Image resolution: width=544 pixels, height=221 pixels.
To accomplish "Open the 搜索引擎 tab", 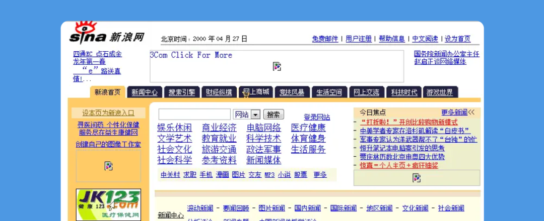I will coord(182,92).
